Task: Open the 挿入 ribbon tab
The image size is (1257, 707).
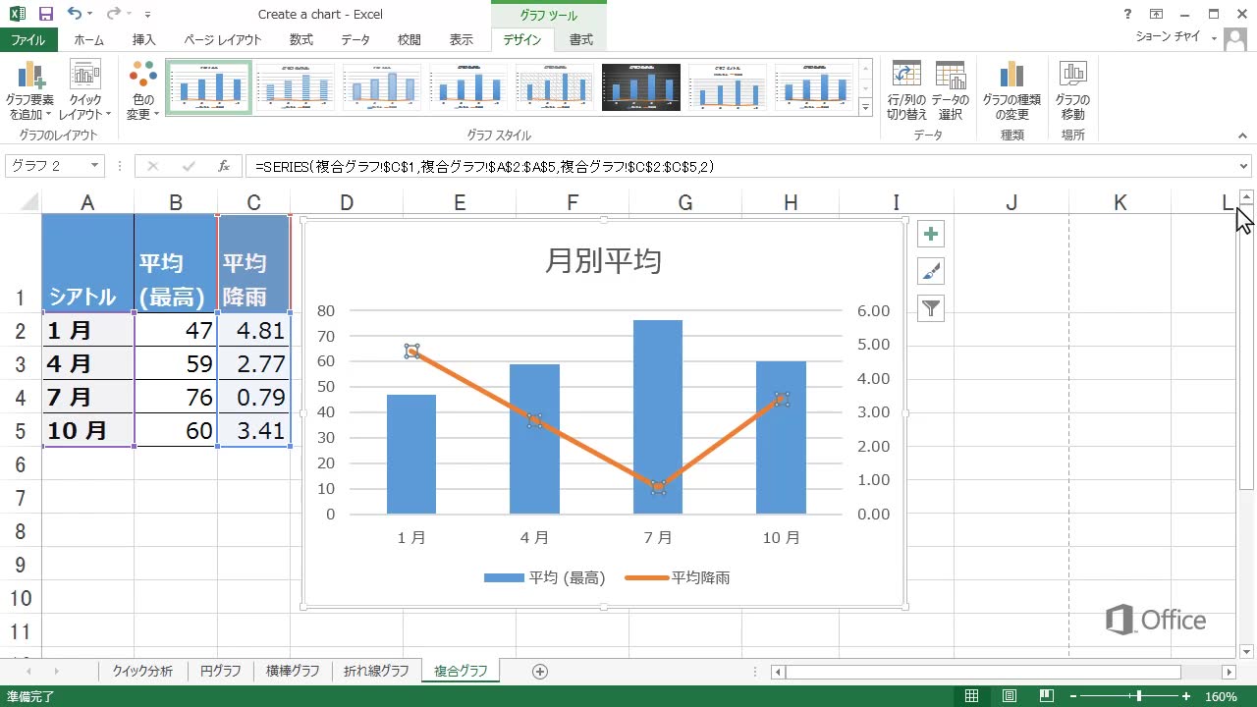Action: [144, 39]
